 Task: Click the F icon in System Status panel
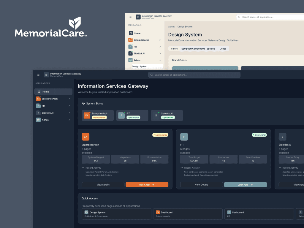click(x=121, y=115)
